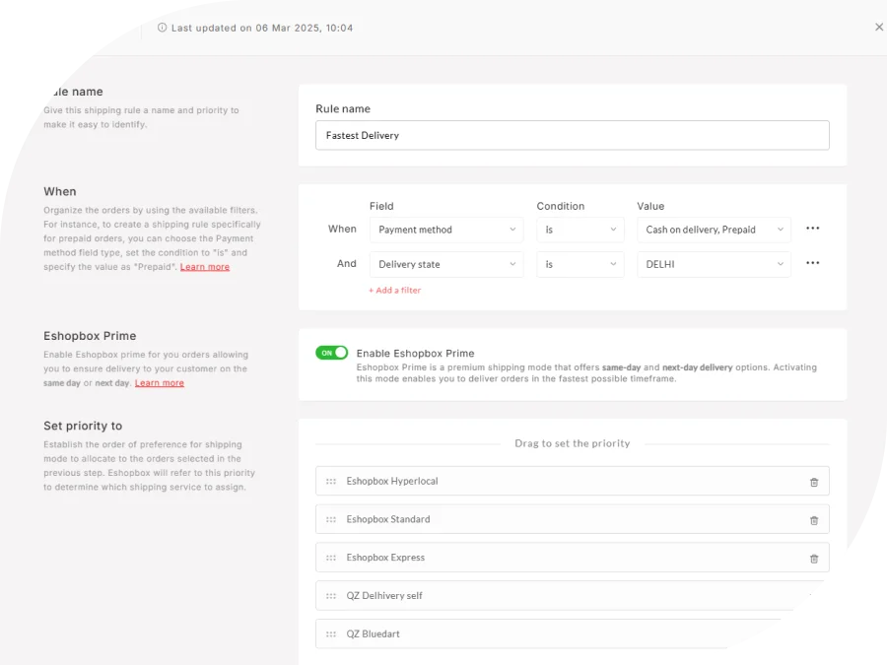Open condition dropdown in the And row
Viewport: 887px width, 665px height.
pos(580,264)
